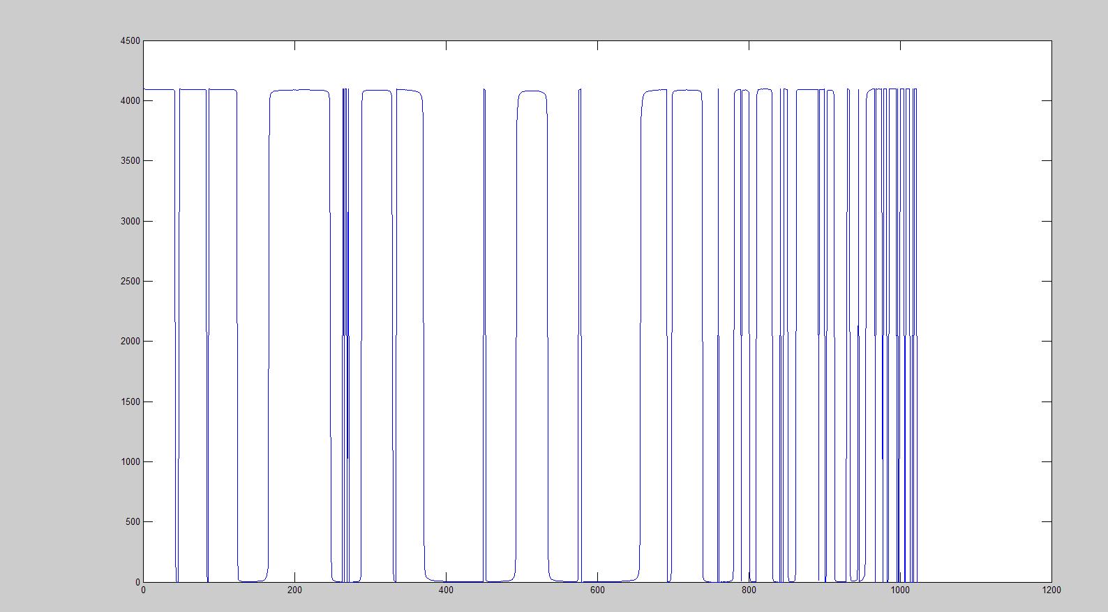Select the 600 tick label on the horizontal axis
This screenshot has width=1108, height=612.
[597, 590]
